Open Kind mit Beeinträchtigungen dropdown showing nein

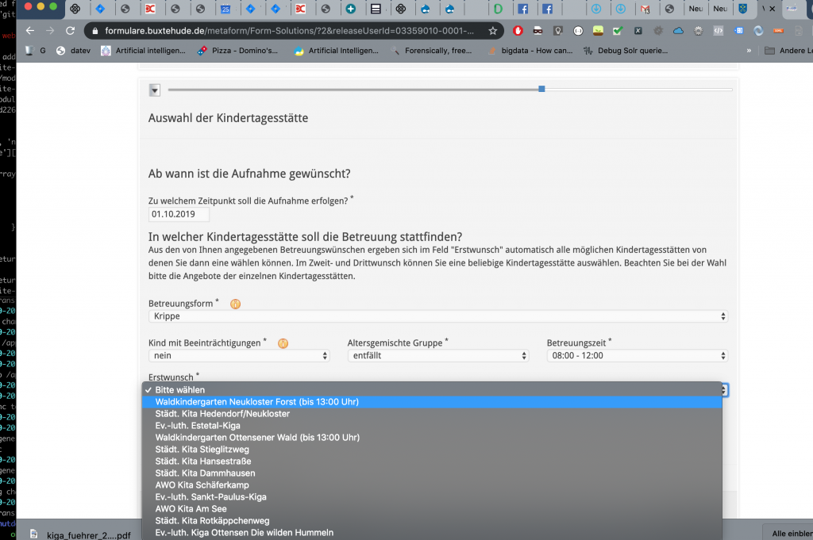pyautogui.click(x=238, y=355)
